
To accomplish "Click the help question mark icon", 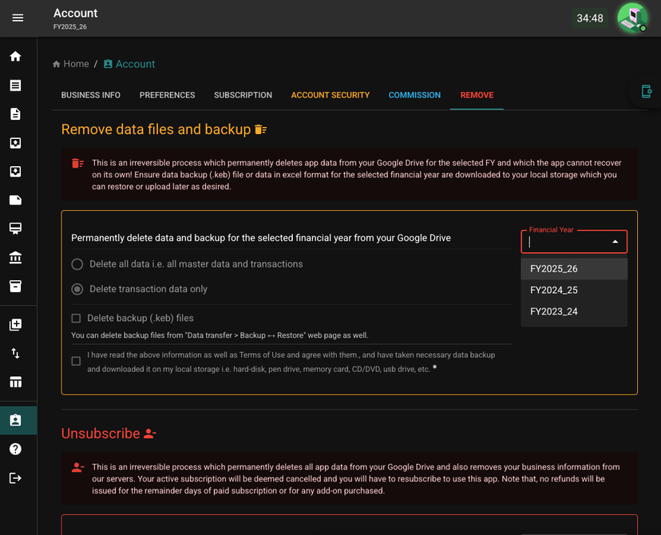I will pos(16,449).
